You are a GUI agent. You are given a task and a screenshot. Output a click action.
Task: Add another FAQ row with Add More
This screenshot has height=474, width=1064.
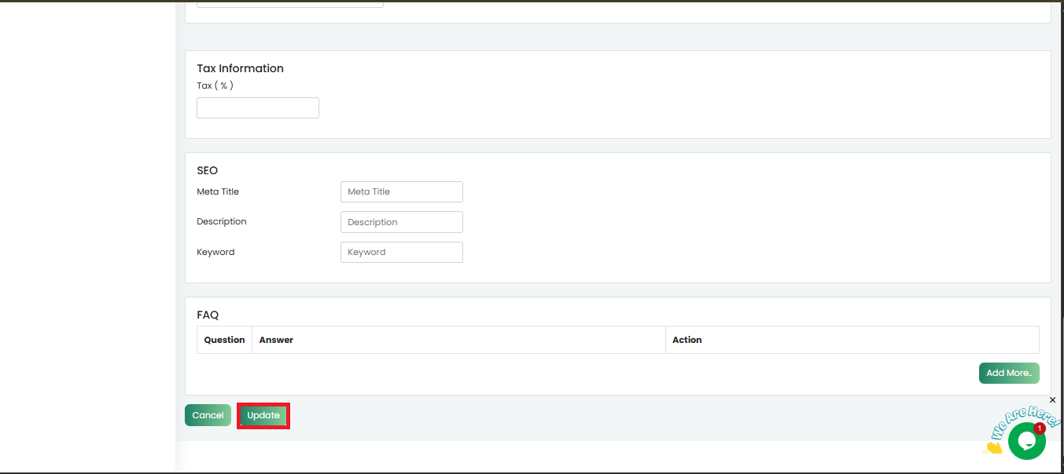coord(1009,373)
